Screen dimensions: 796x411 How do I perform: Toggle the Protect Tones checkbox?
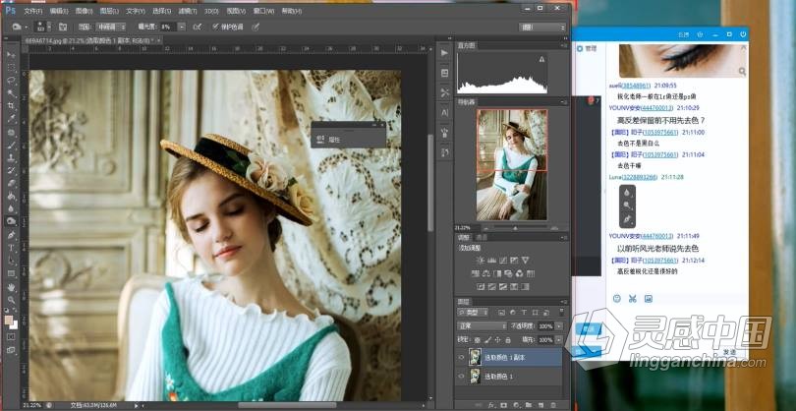[216, 27]
